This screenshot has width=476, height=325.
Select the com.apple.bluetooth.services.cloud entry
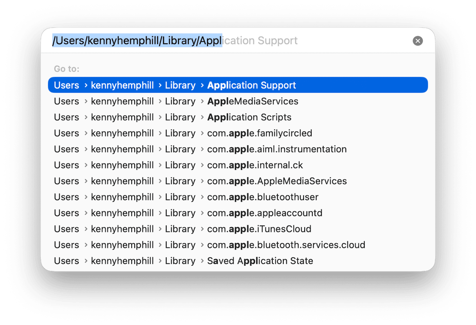286,244
